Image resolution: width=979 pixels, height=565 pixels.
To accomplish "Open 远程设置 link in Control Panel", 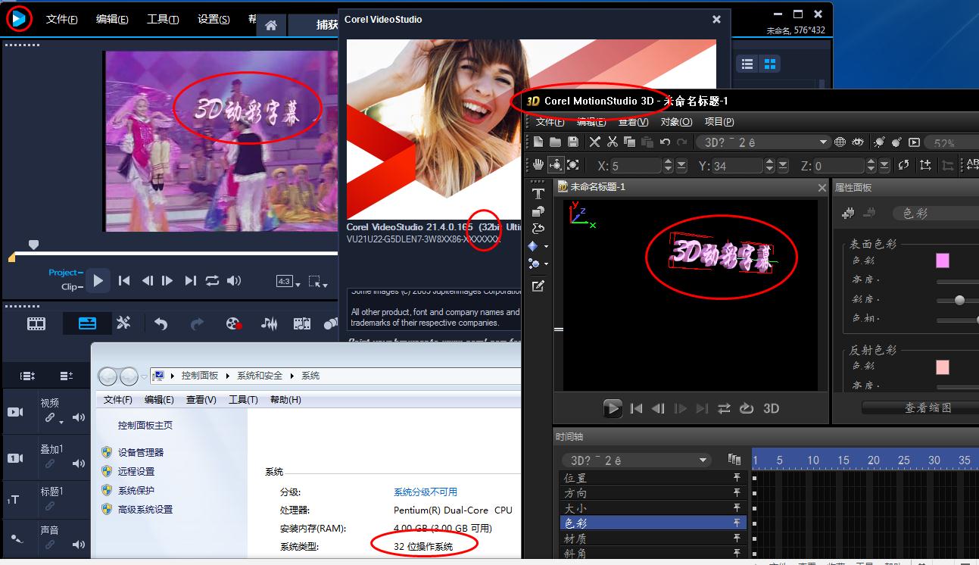I will [x=136, y=471].
